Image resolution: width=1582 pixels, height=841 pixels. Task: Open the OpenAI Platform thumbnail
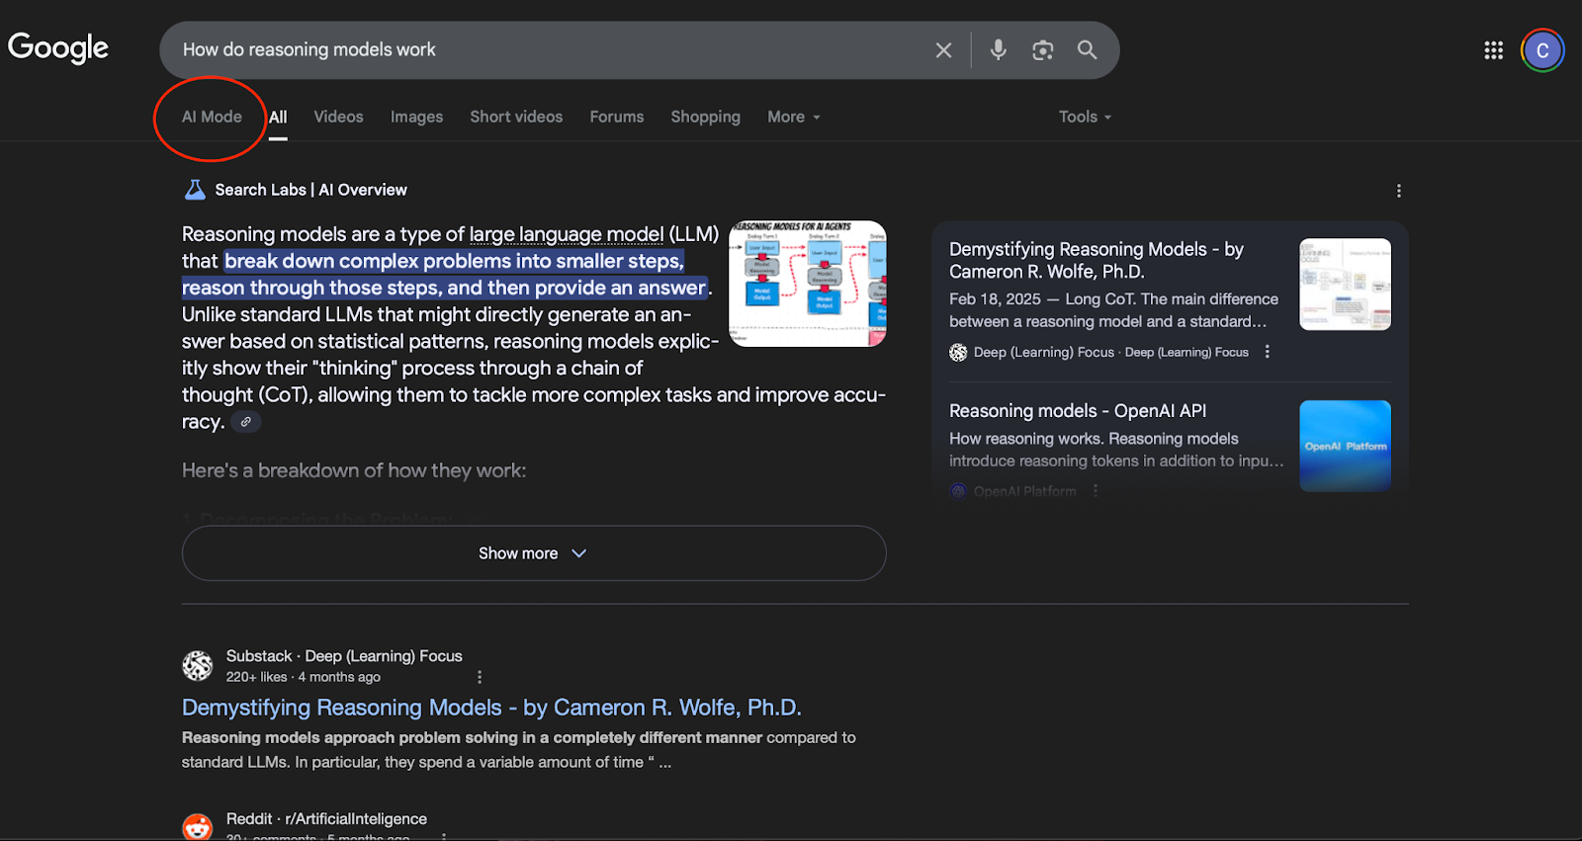(1345, 446)
